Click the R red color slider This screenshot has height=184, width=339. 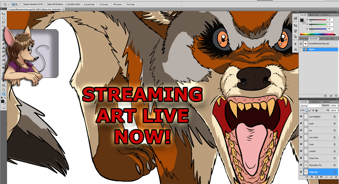[x=318, y=20]
